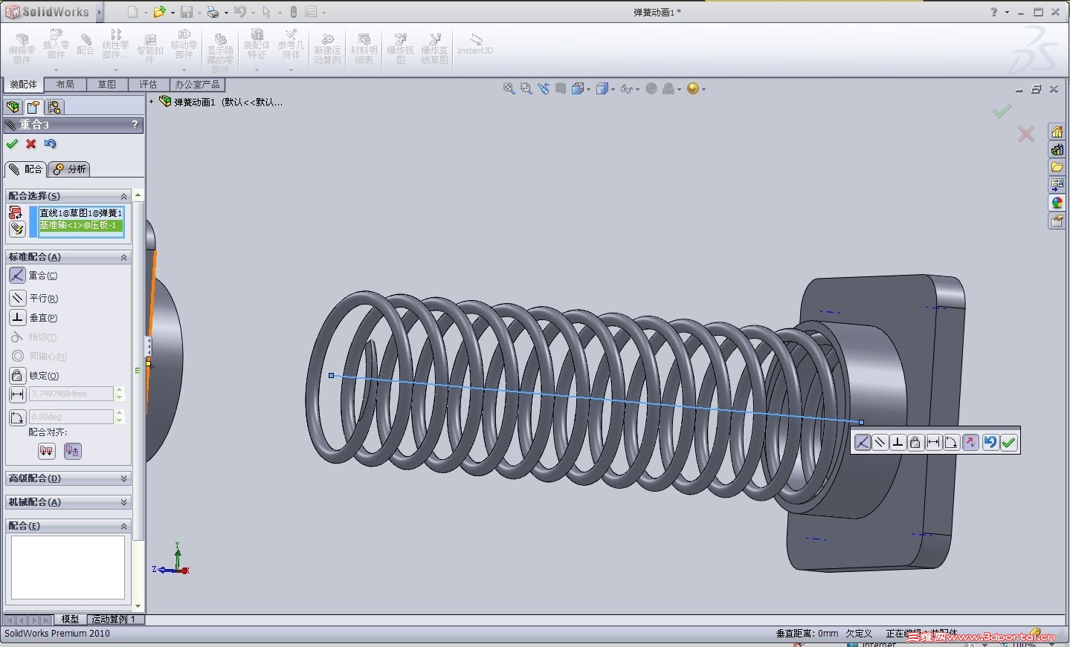The image size is (1070, 647).
Task: Click the Zoom to Area icon
Action: click(x=526, y=88)
